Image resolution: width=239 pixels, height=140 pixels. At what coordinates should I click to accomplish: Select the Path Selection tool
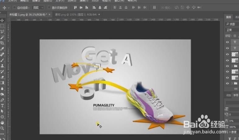[x=2, y=111]
